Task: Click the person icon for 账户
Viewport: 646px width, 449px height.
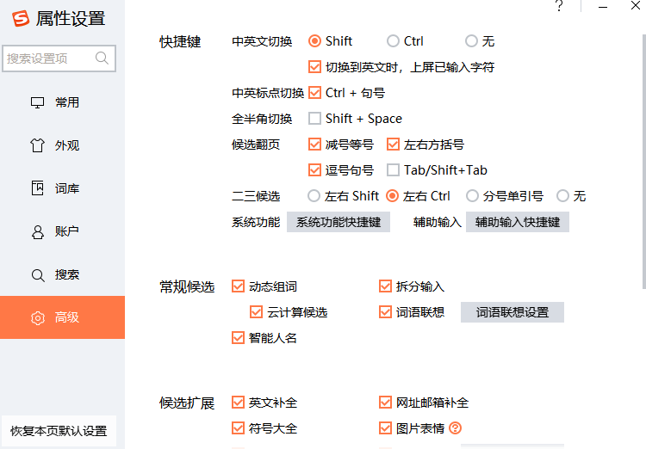Action: point(38,231)
